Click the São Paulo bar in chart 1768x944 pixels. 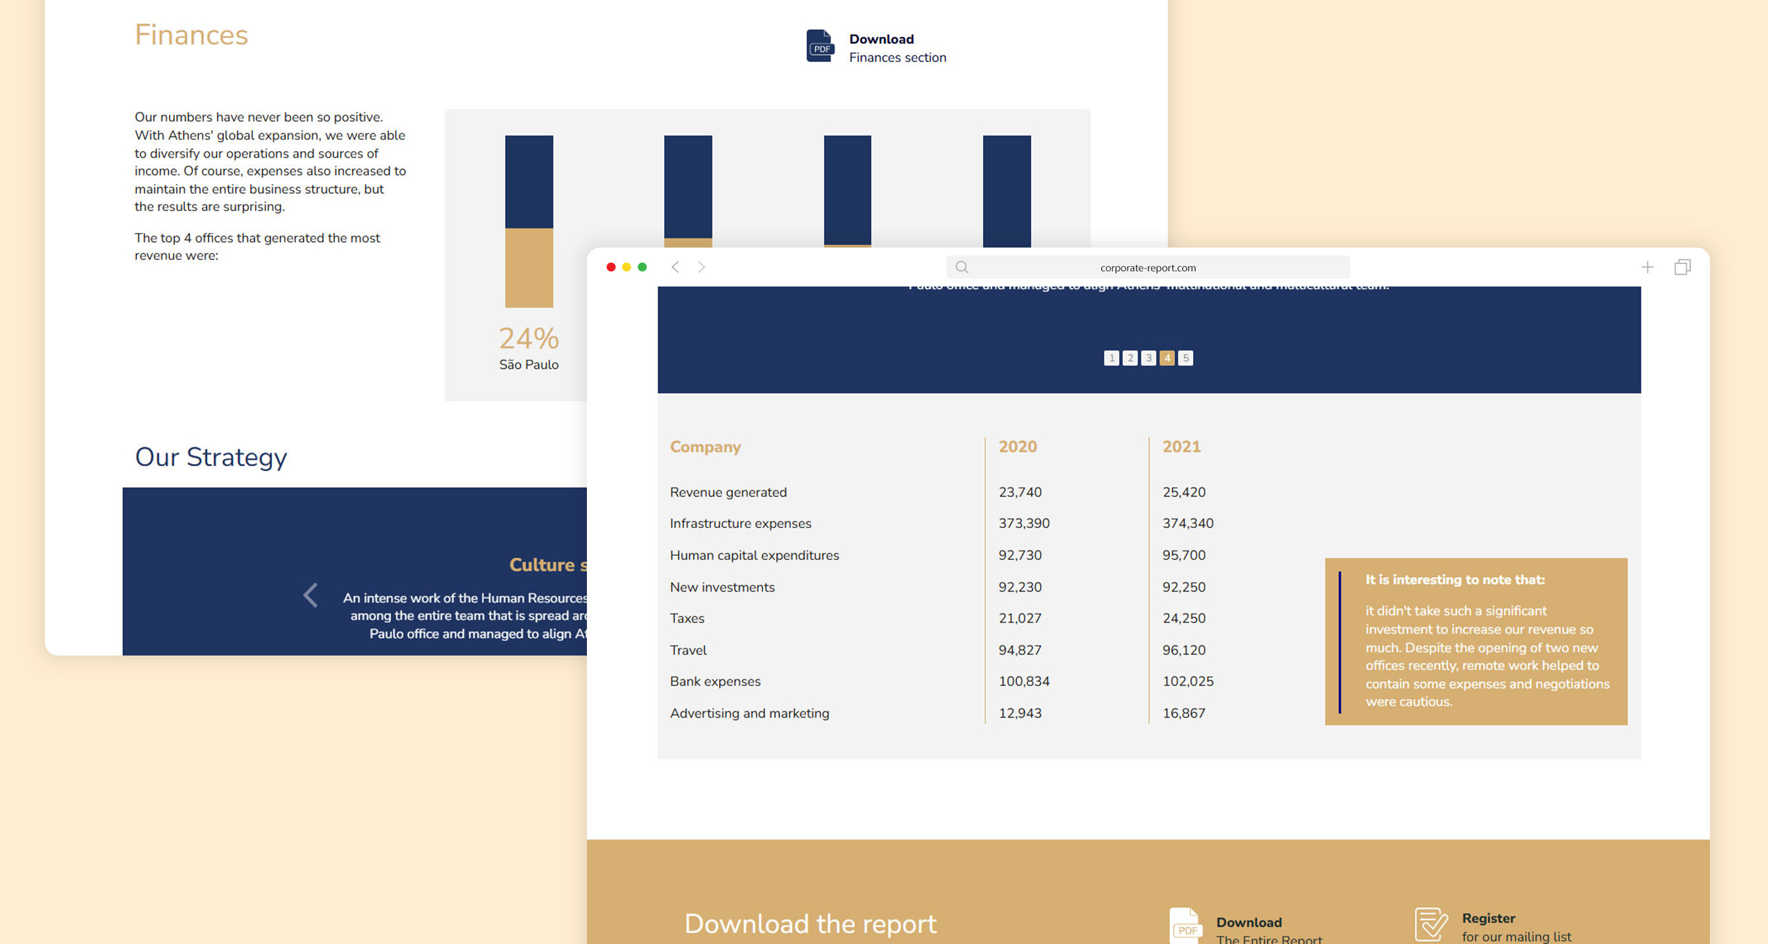click(x=529, y=221)
